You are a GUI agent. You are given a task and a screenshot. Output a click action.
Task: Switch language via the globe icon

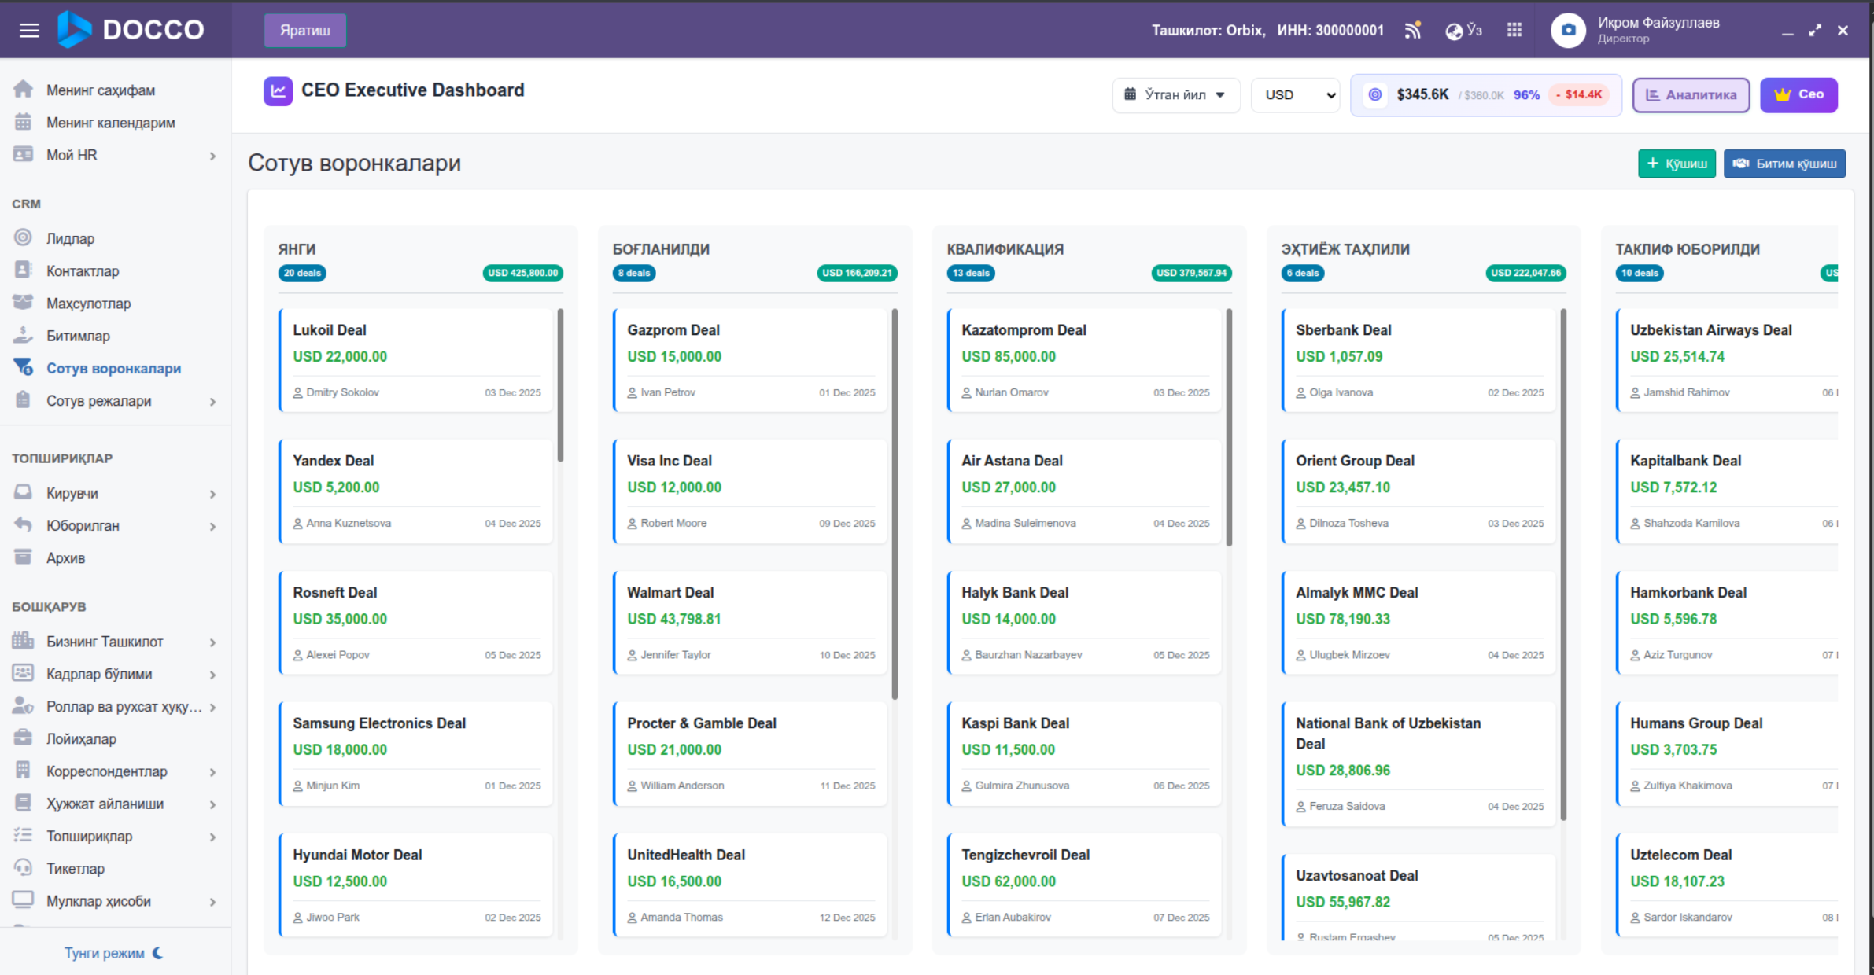[1454, 31]
